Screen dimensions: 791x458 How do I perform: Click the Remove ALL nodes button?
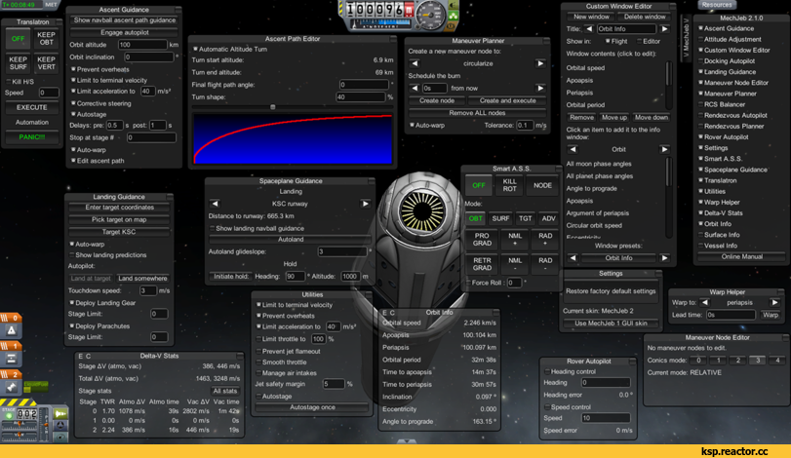476,113
